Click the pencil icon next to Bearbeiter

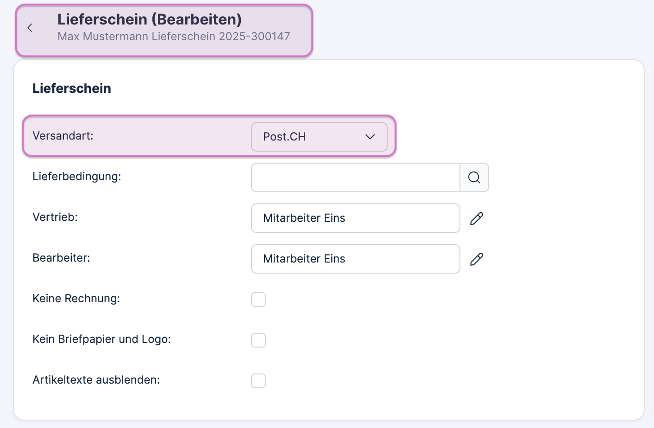point(477,259)
